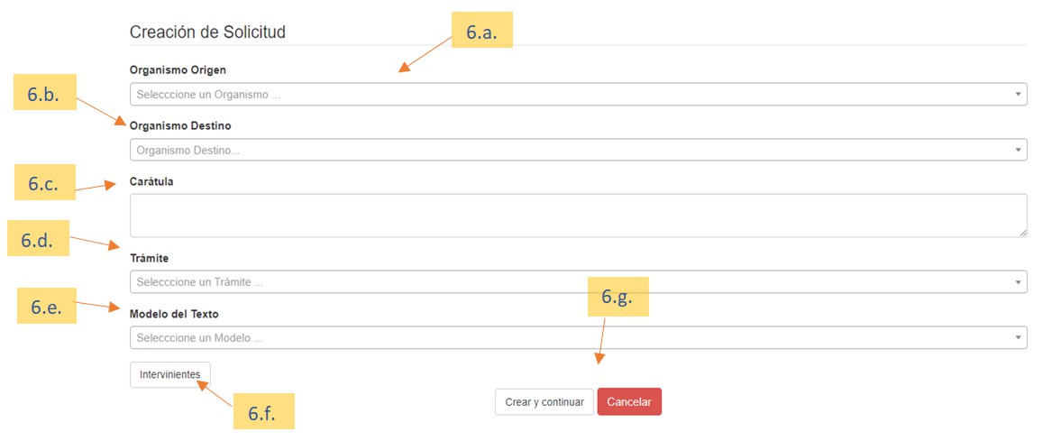Click the Crear y continuar button

coord(544,402)
